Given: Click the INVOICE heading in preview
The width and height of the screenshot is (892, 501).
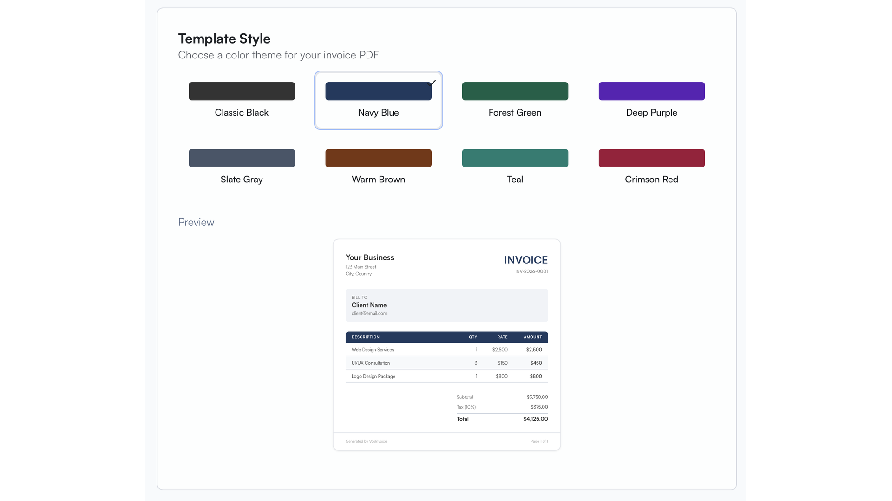Looking at the screenshot, I should 525,260.
